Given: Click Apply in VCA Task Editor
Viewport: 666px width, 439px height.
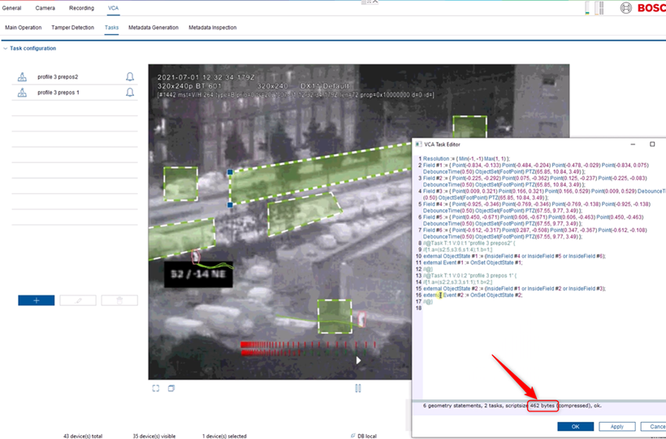Looking at the screenshot, I should [617, 426].
